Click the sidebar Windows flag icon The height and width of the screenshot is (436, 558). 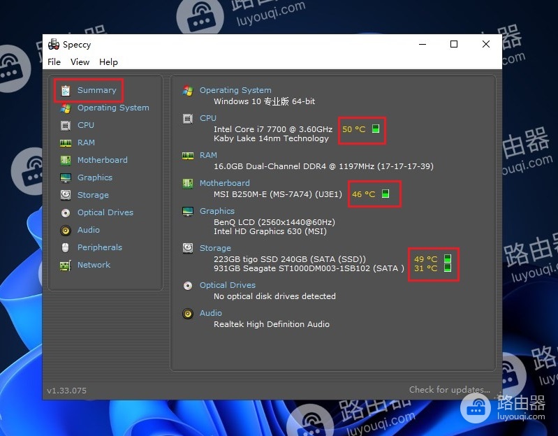66,108
